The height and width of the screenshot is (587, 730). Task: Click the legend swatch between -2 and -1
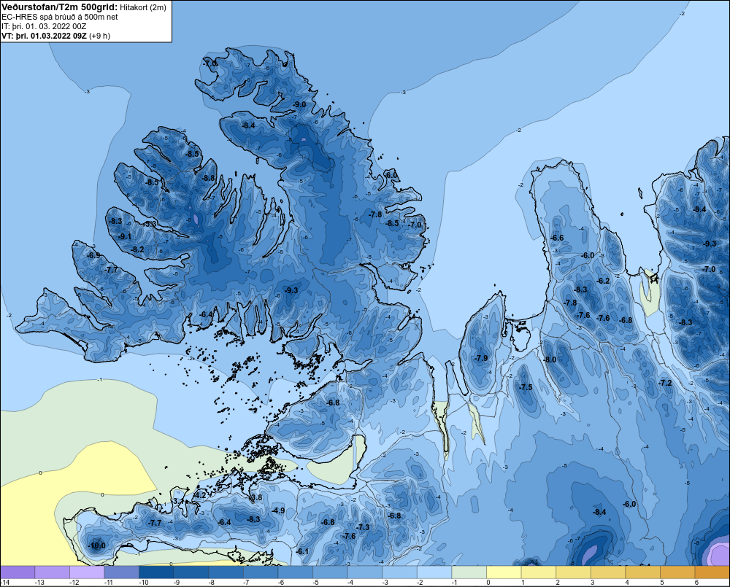coord(434,572)
